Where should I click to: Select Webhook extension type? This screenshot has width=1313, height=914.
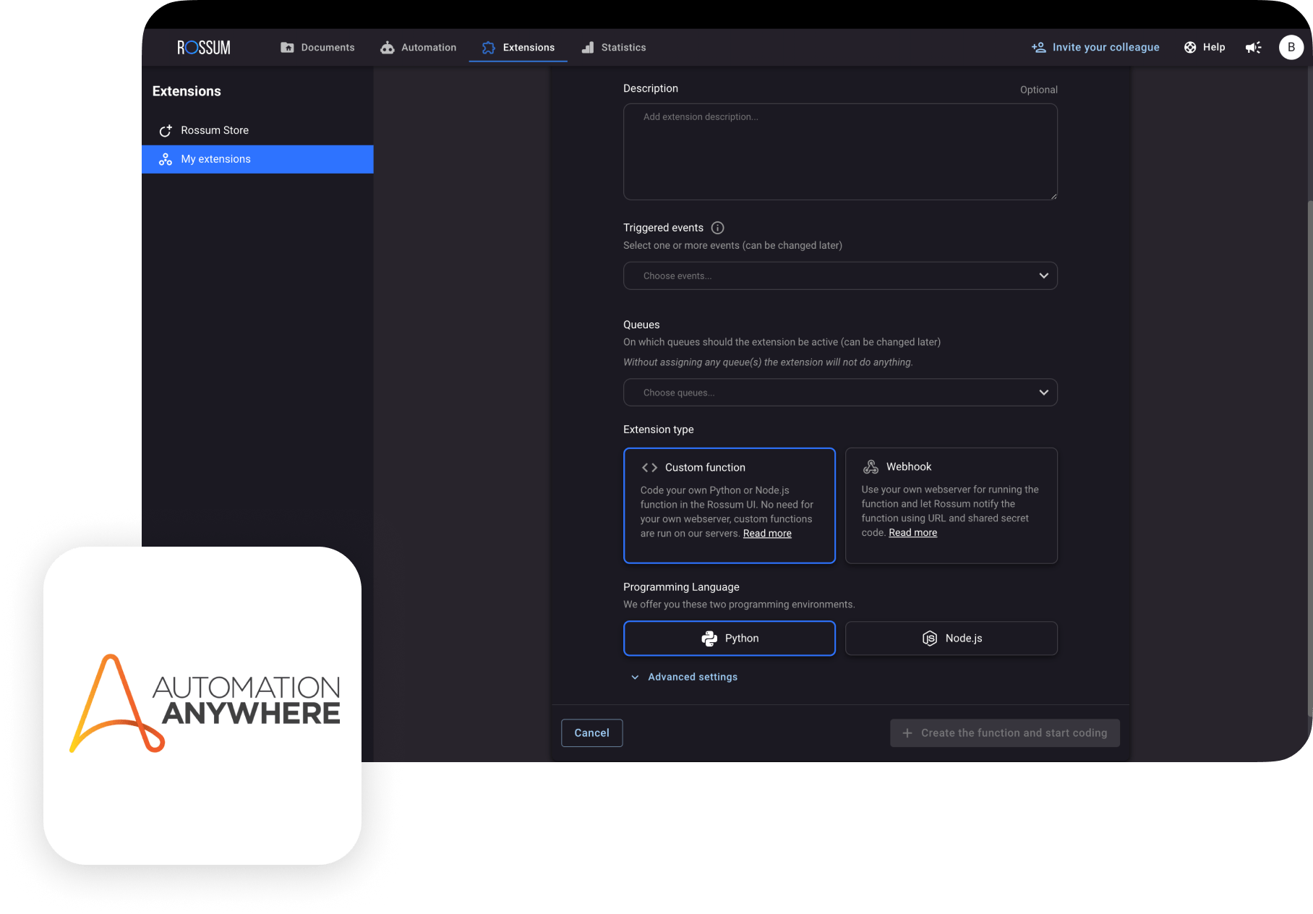(951, 505)
